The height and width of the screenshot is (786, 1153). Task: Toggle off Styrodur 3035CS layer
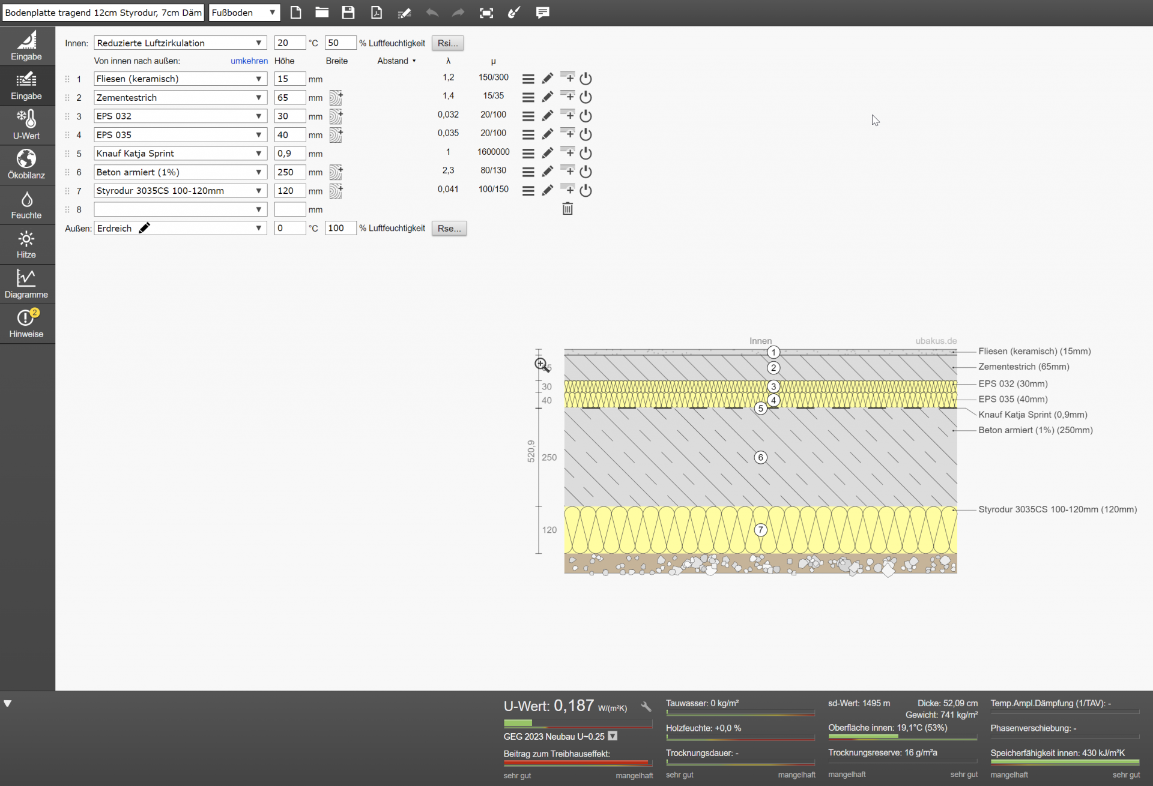pyautogui.click(x=586, y=190)
